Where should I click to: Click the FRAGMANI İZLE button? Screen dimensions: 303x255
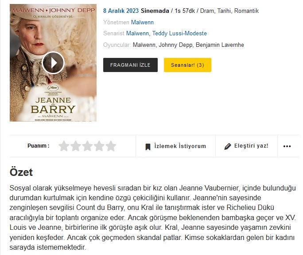pos(130,65)
